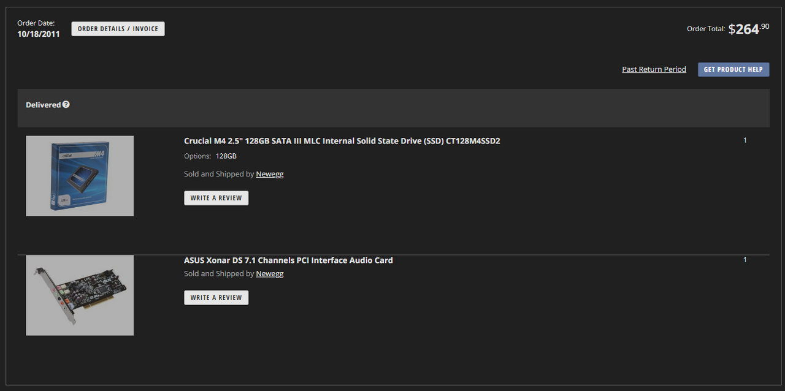Click the $264.90 order total amount

748,29
